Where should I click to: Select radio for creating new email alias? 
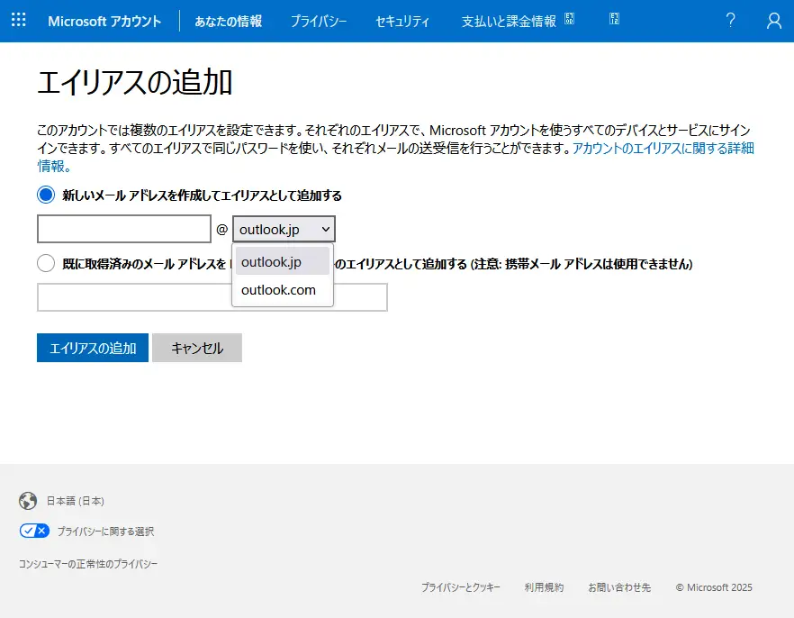(46, 195)
